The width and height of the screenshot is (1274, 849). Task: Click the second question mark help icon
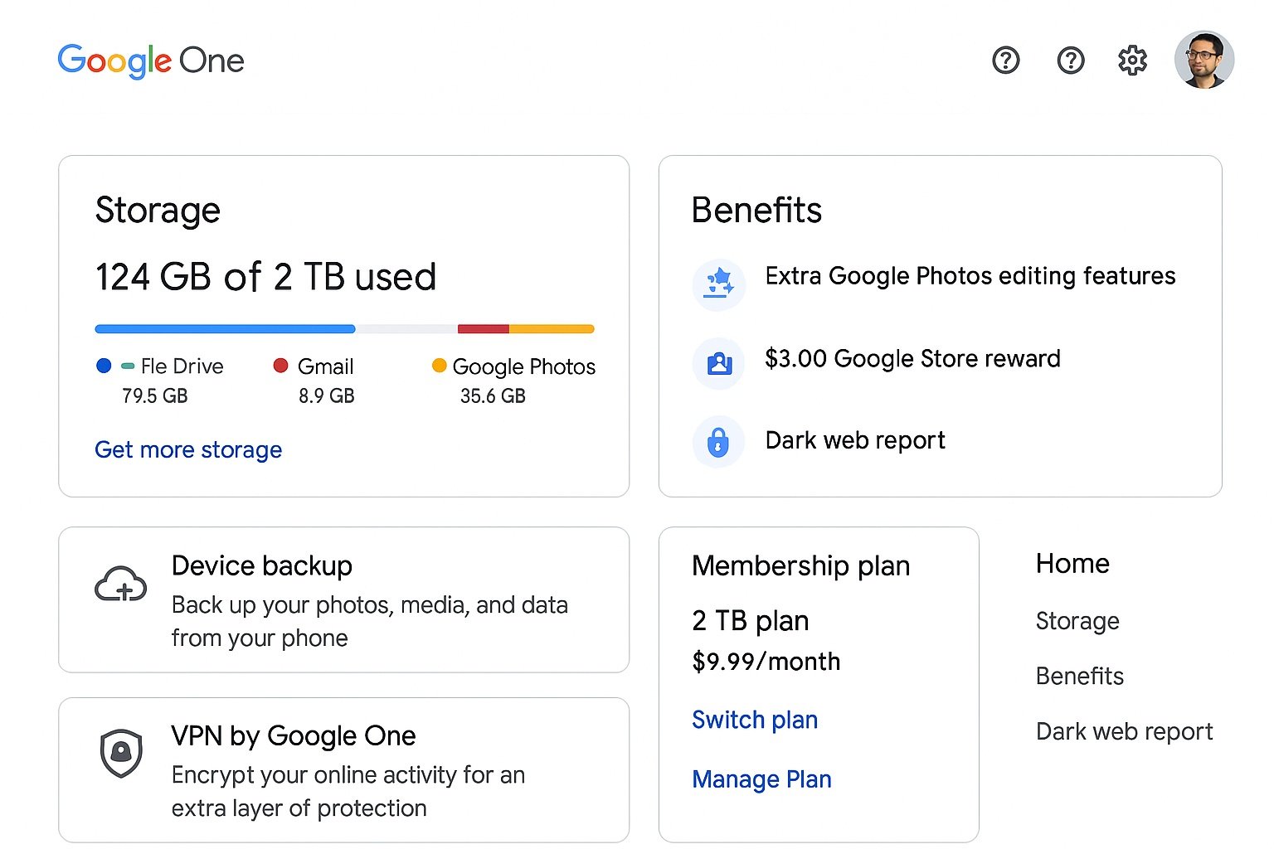pyautogui.click(x=1071, y=61)
